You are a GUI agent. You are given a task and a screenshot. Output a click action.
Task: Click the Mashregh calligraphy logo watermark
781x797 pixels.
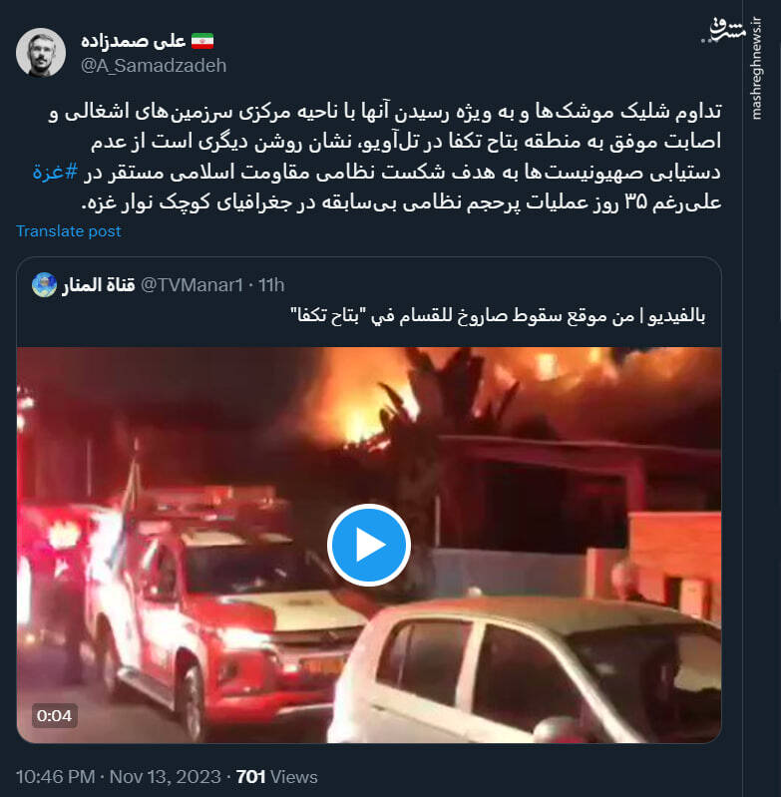pyautogui.click(x=728, y=29)
